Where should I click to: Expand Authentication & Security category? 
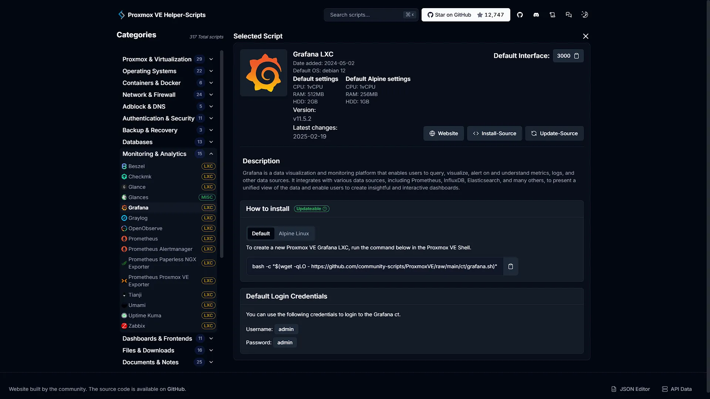click(168, 118)
